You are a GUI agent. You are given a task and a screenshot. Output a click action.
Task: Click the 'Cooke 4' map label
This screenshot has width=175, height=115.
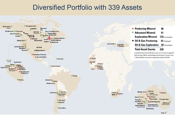point(120,94)
